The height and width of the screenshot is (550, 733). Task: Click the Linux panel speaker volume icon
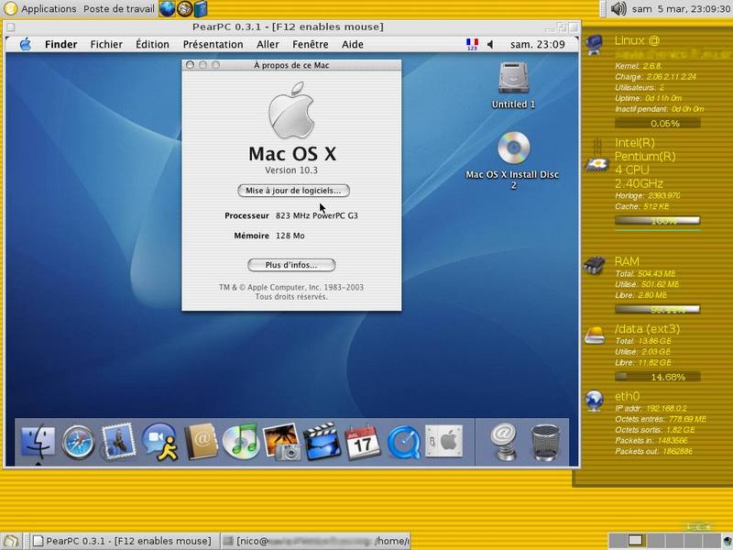(x=618, y=8)
